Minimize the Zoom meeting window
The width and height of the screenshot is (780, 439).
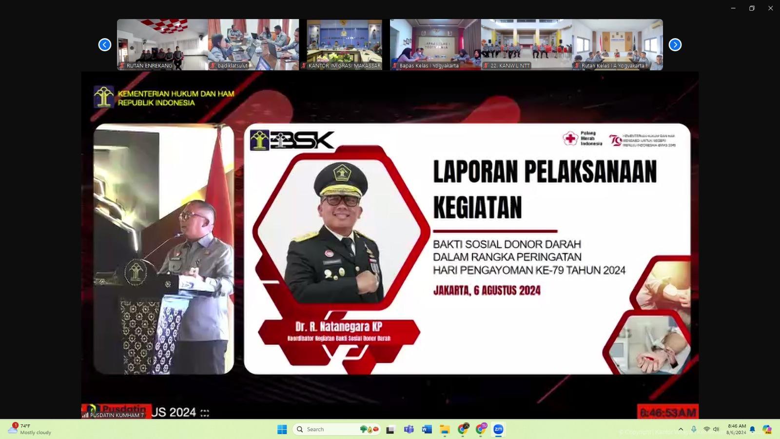pyautogui.click(x=733, y=8)
